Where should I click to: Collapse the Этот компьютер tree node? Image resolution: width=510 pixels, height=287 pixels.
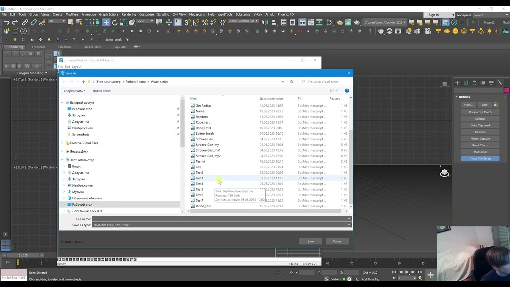pyautogui.click(x=62, y=160)
